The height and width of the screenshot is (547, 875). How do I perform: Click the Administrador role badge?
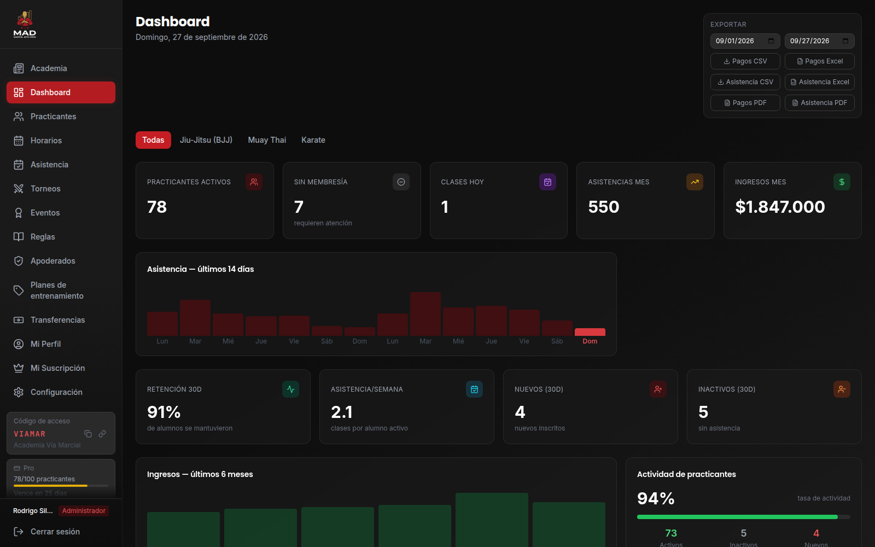[x=84, y=511]
